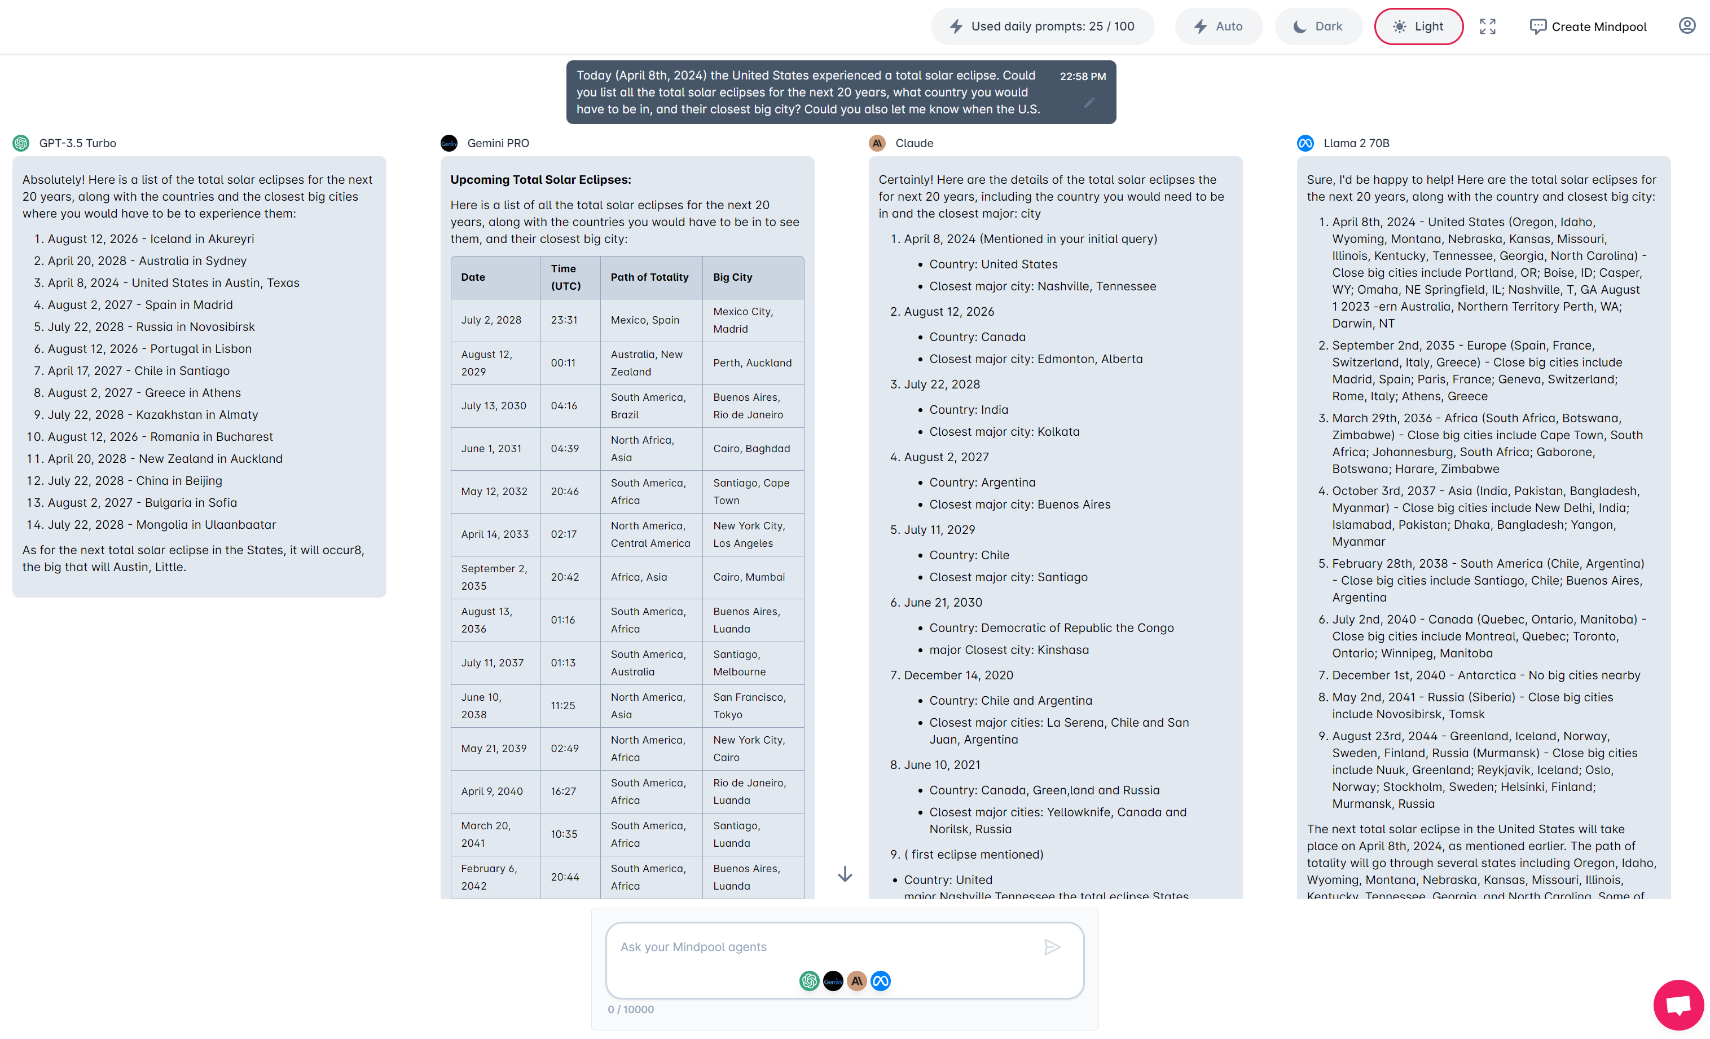Click the GPT-3.5 Turbo logo icon
The width and height of the screenshot is (1710, 1039).
[x=21, y=143]
